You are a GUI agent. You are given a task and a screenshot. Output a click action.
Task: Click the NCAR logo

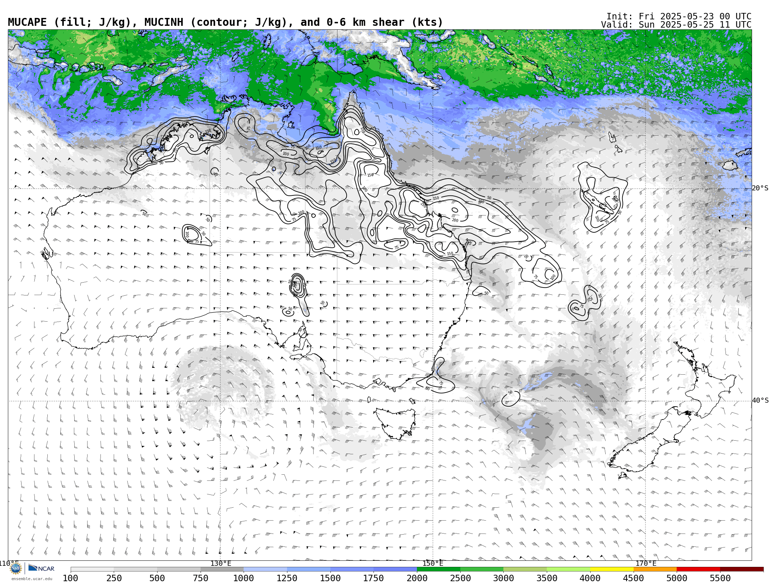(x=41, y=568)
